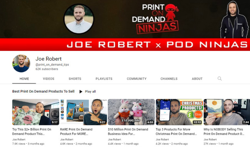The image size is (250, 153).
Task: Open the $2+ Billion Print On Demand video title
Action: pos(32,132)
